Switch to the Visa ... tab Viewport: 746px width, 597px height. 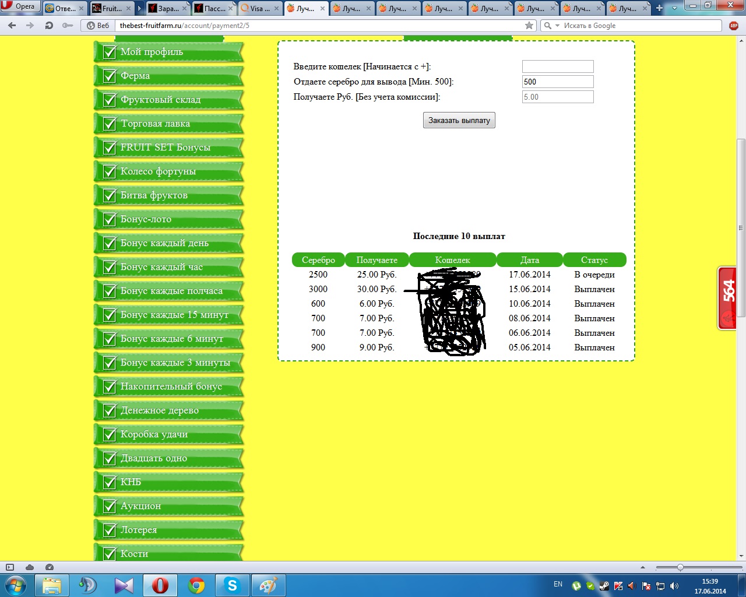coord(261,8)
